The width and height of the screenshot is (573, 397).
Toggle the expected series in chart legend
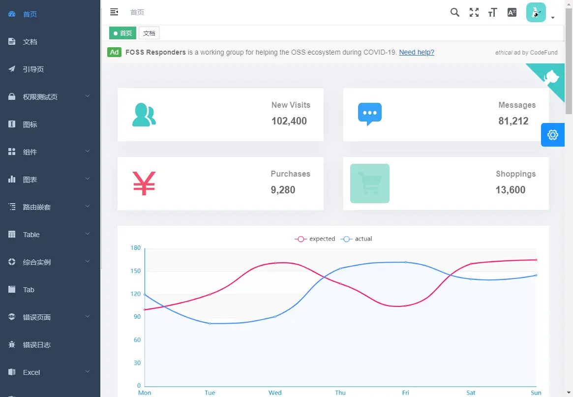[315, 239]
